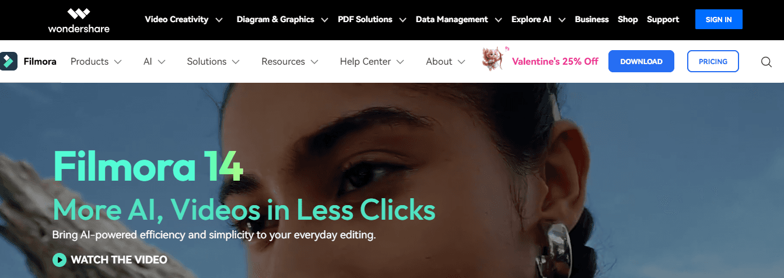
Task: Click the blue Download button
Action: tap(641, 61)
